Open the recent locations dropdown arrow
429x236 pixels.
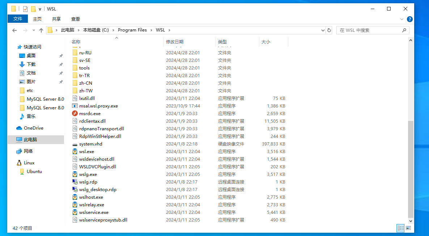[x=34, y=30]
